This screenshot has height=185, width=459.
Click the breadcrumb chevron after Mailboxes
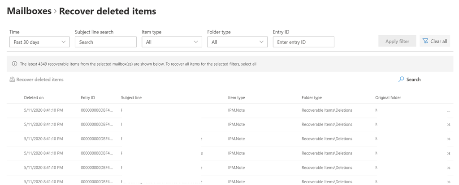tap(55, 12)
